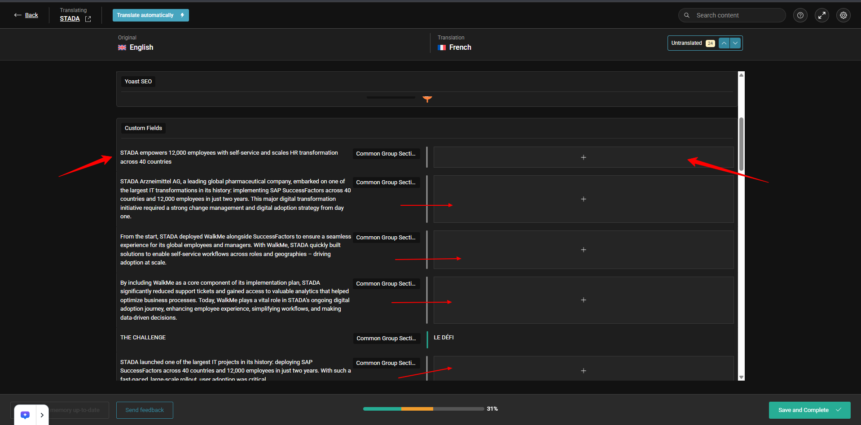Viewport: 861px width, 425px height.
Task: Open the AI chat bubble widget icon
Action: (x=25, y=415)
